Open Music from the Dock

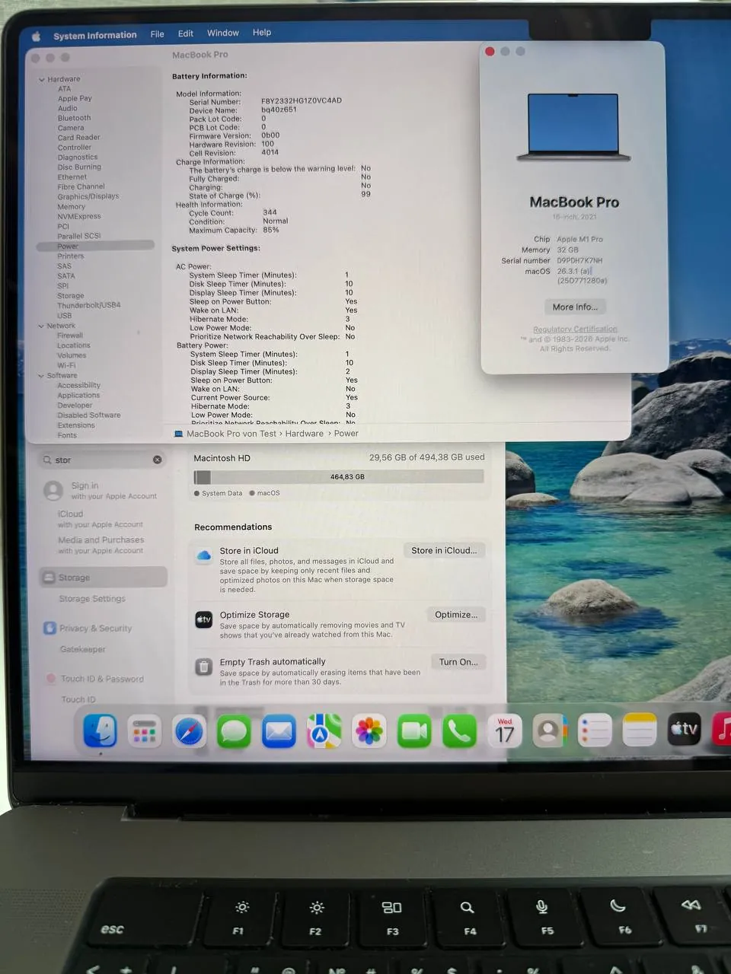(722, 729)
